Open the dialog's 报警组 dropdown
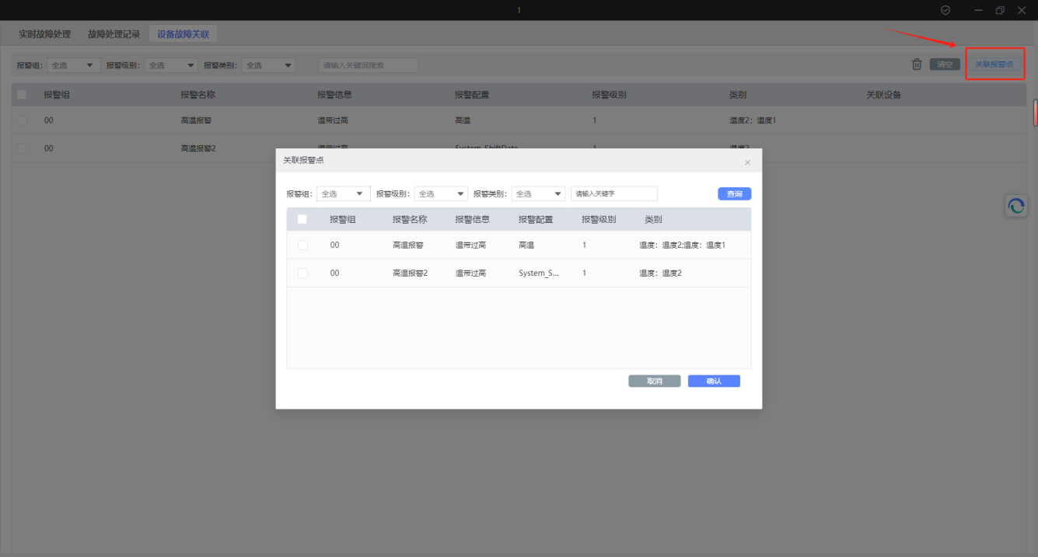1038x557 pixels. pyautogui.click(x=343, y=193)
